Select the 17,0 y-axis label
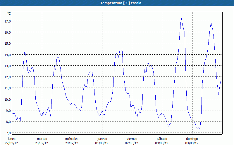This screenshot has width=234, height=146. [7, 21]
